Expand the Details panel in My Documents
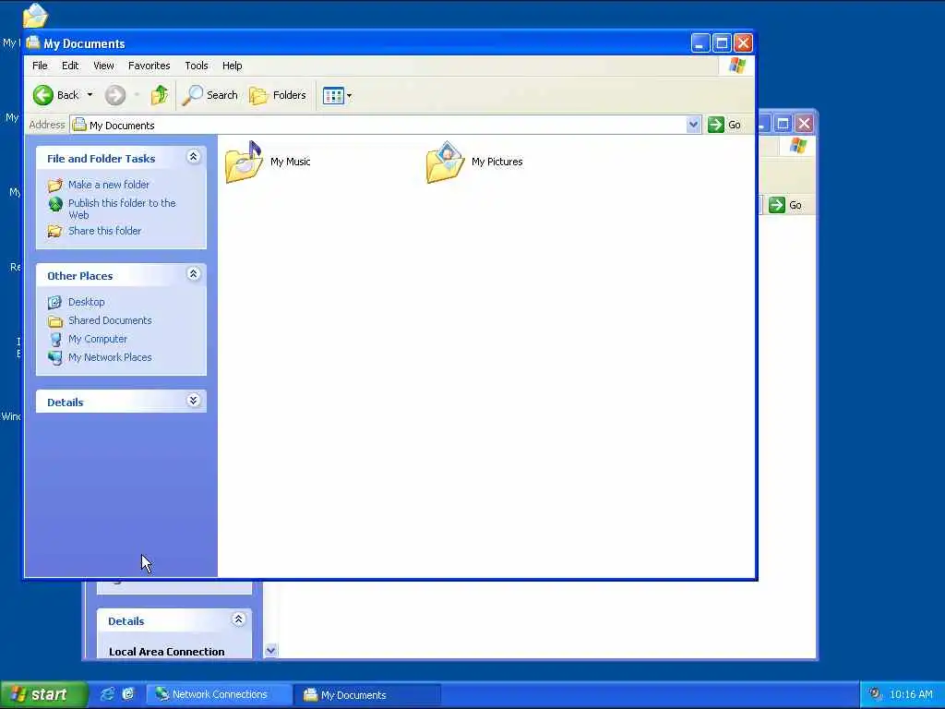The height and width of the screenshot is (709, 945). coord(194,401)
